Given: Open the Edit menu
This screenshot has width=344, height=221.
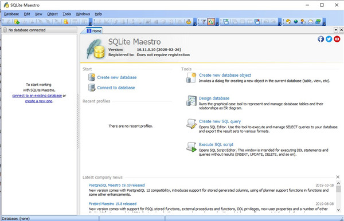Looking at the screenshot, I should tap(27, 14).
